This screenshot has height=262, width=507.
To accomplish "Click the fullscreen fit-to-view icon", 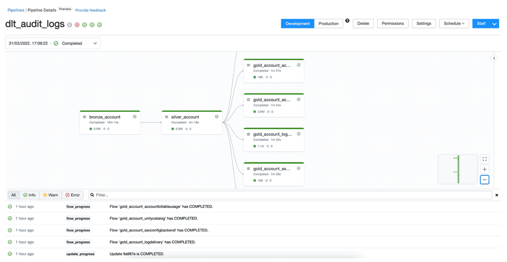I will point(485,159).
